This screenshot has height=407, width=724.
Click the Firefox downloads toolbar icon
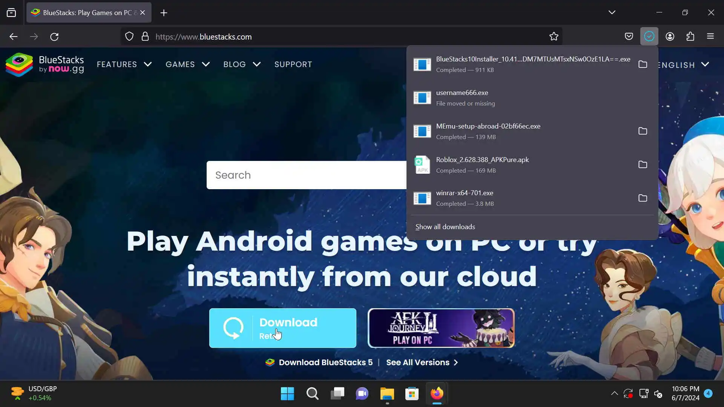coord(649,37)
